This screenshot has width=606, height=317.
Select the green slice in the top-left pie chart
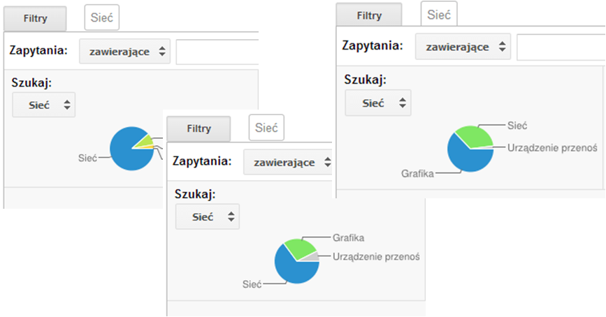point(144,141)
